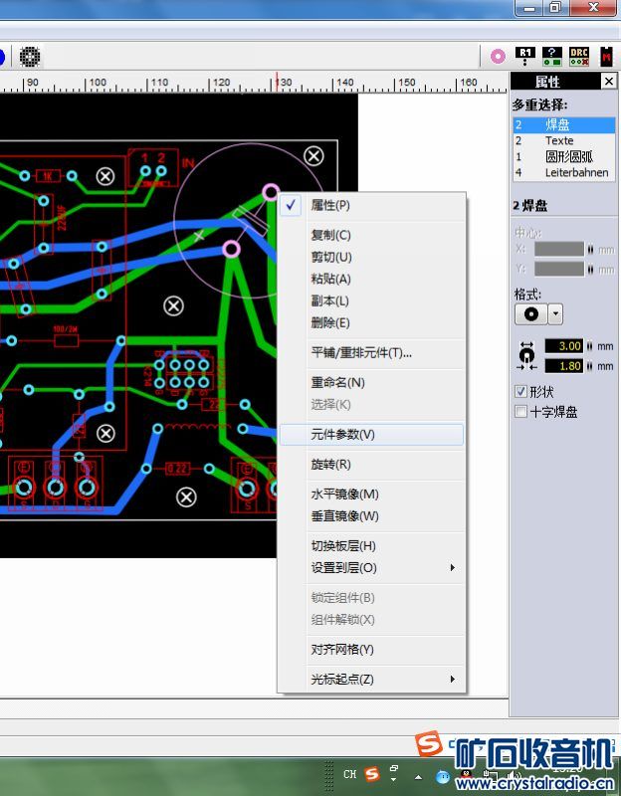Screen dimensions: 621x796
Task: Click the question-mark selector toolbar icon
Action: [552, 57]
